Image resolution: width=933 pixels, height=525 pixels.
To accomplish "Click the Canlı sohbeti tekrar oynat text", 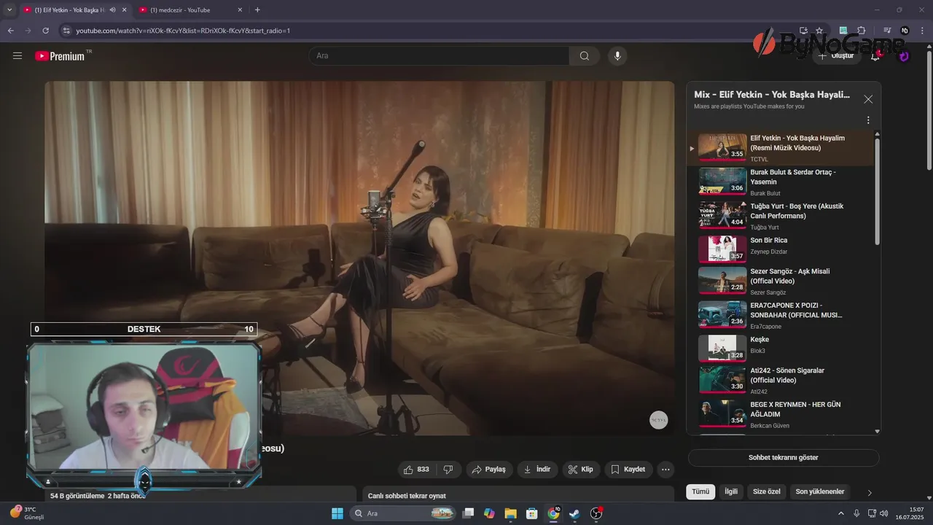I will pos(407,496).
